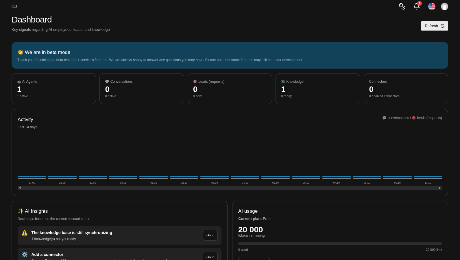The width and height of the screenshot is (460, 260).
Task: Click the clapping hands icon in beta banner
Action: tap(20, 52)
